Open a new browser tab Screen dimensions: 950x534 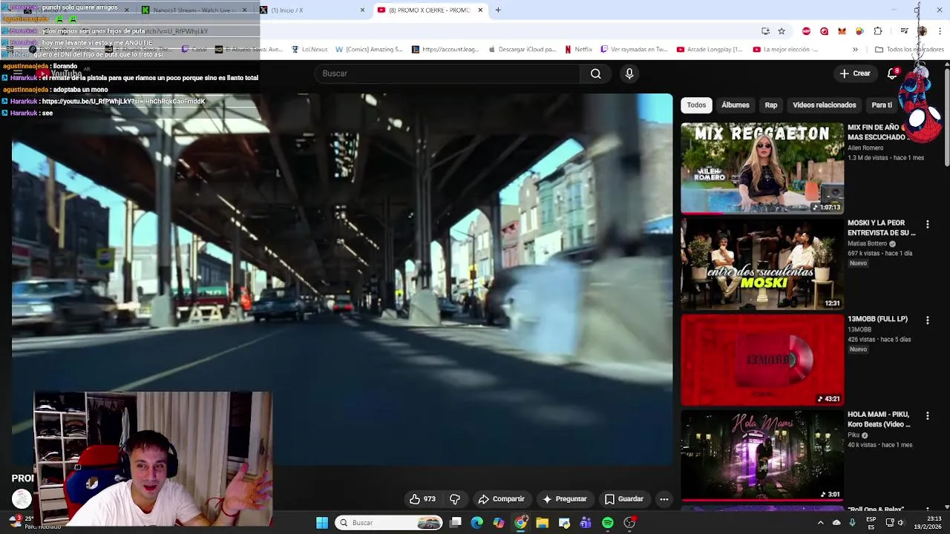pyautogui.click(x=498, y=10)
